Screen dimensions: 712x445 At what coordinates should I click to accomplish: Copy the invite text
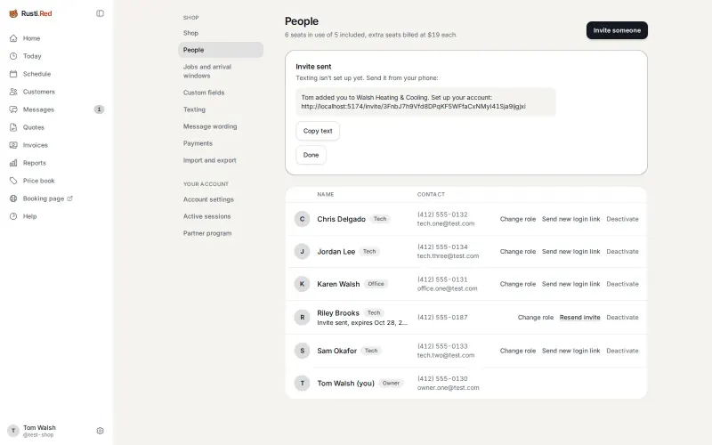318,131
